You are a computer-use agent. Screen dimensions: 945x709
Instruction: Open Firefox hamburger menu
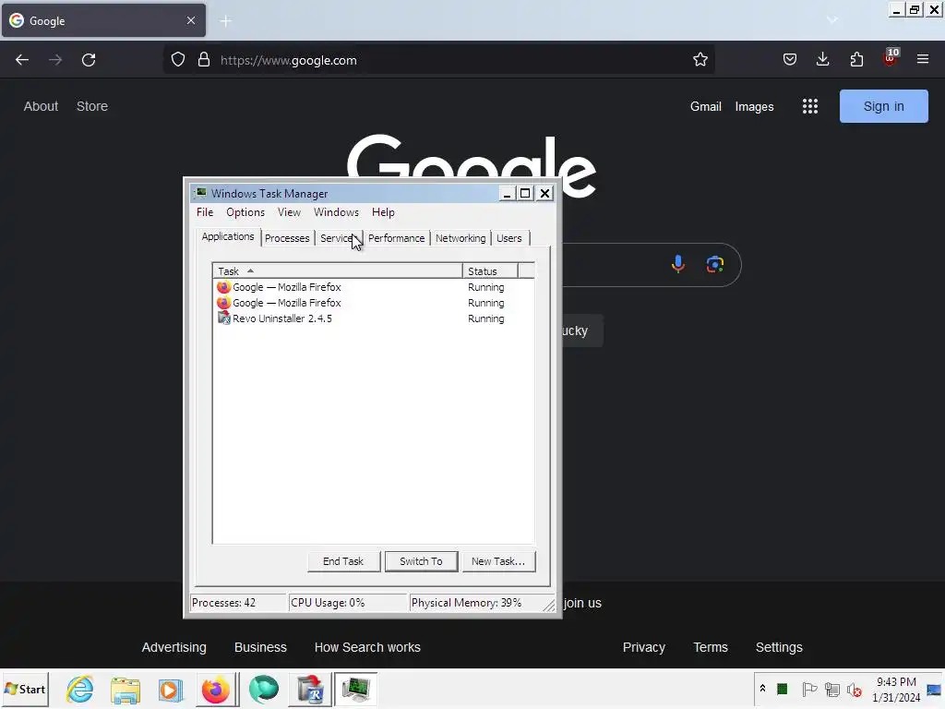[x=923, y=59]
